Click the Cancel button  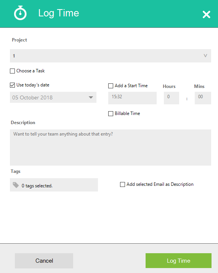click(44, 261)
